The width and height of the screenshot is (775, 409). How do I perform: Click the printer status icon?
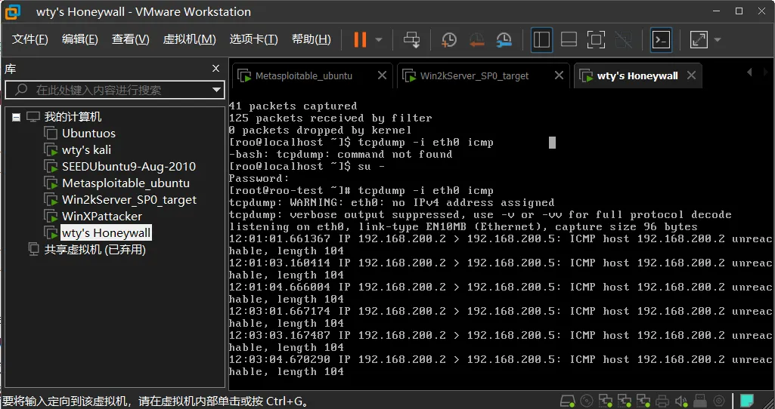pos(663,400)
